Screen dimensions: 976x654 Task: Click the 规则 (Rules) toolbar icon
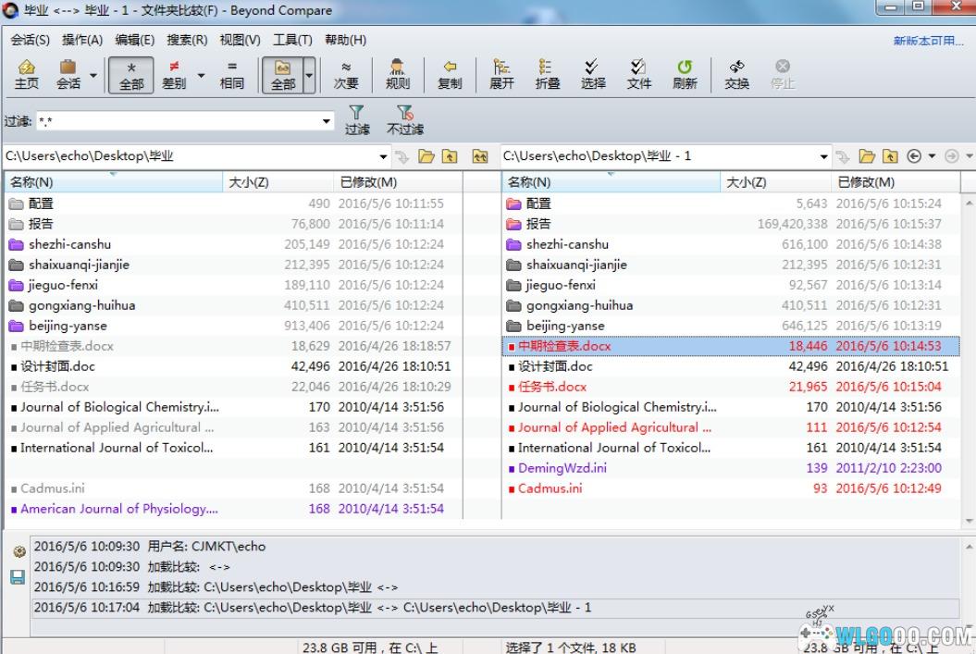(398, 74)
